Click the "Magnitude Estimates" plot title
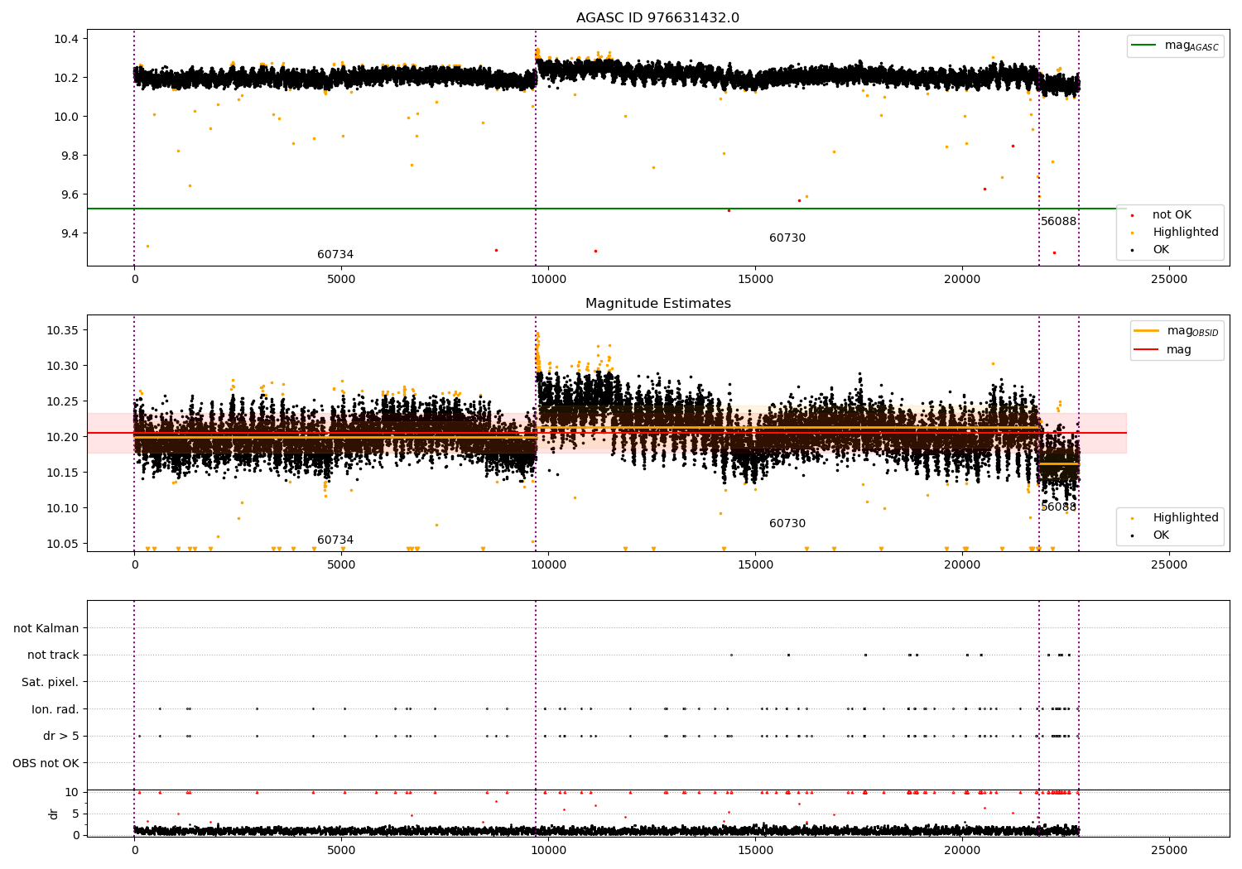This screenshot has height=869, width=1242. point(657,304)
